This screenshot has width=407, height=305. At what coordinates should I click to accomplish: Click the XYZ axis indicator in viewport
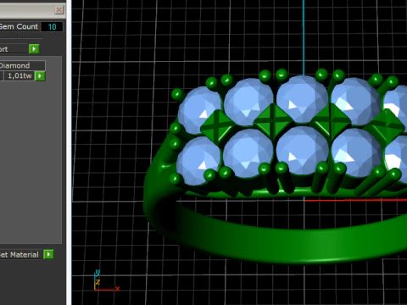[x=107, y=280]
